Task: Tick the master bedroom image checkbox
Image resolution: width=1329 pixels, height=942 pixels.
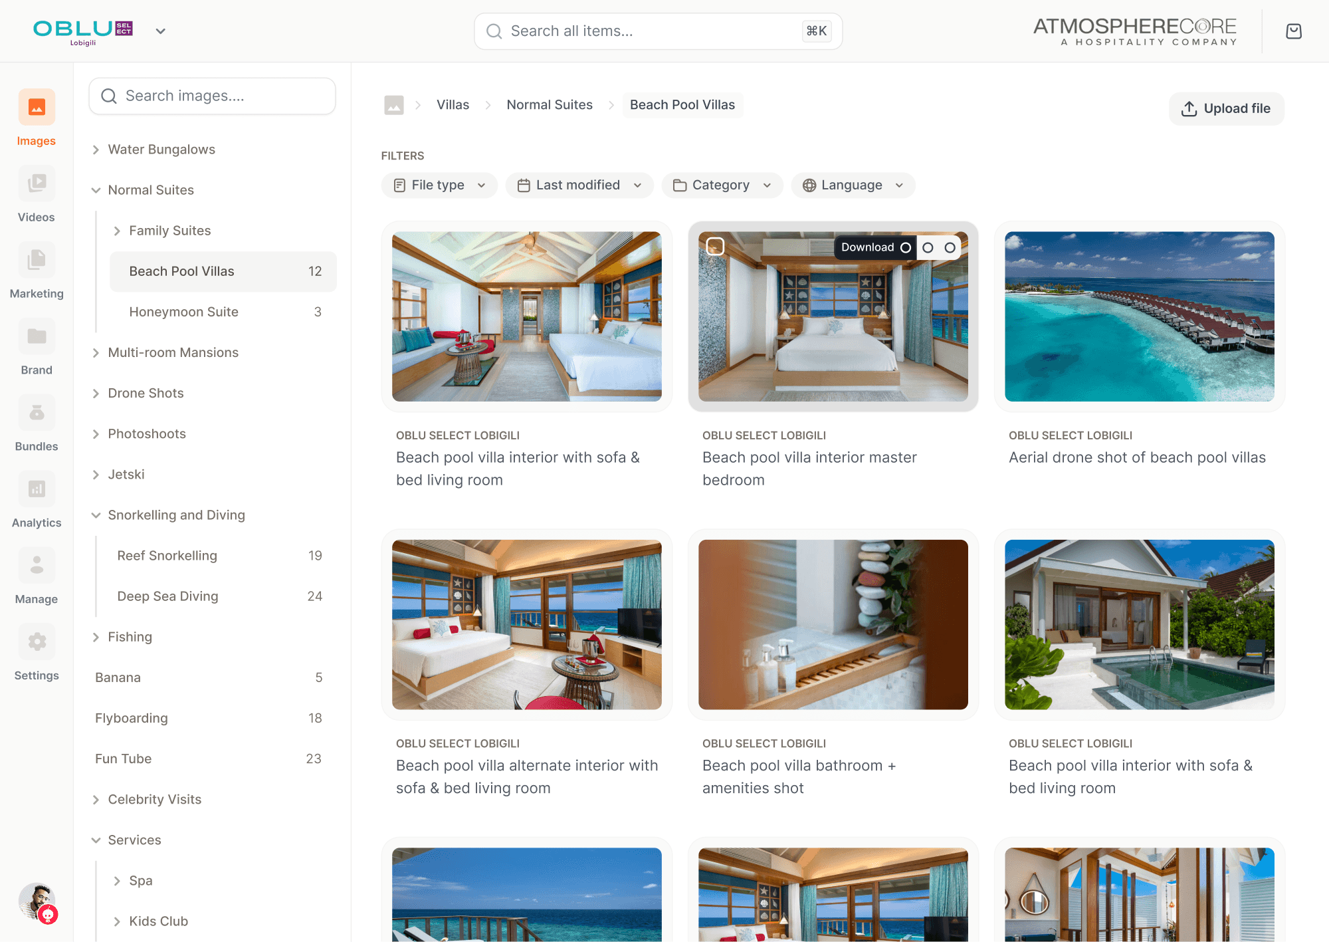Action: point(715,247)
